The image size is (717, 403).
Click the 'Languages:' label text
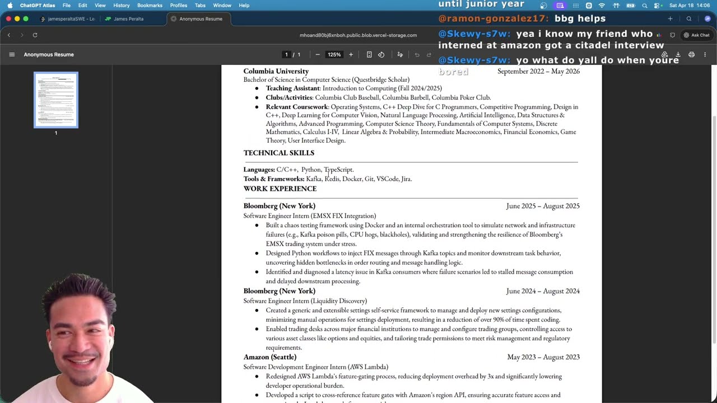(x=259, y=170)
